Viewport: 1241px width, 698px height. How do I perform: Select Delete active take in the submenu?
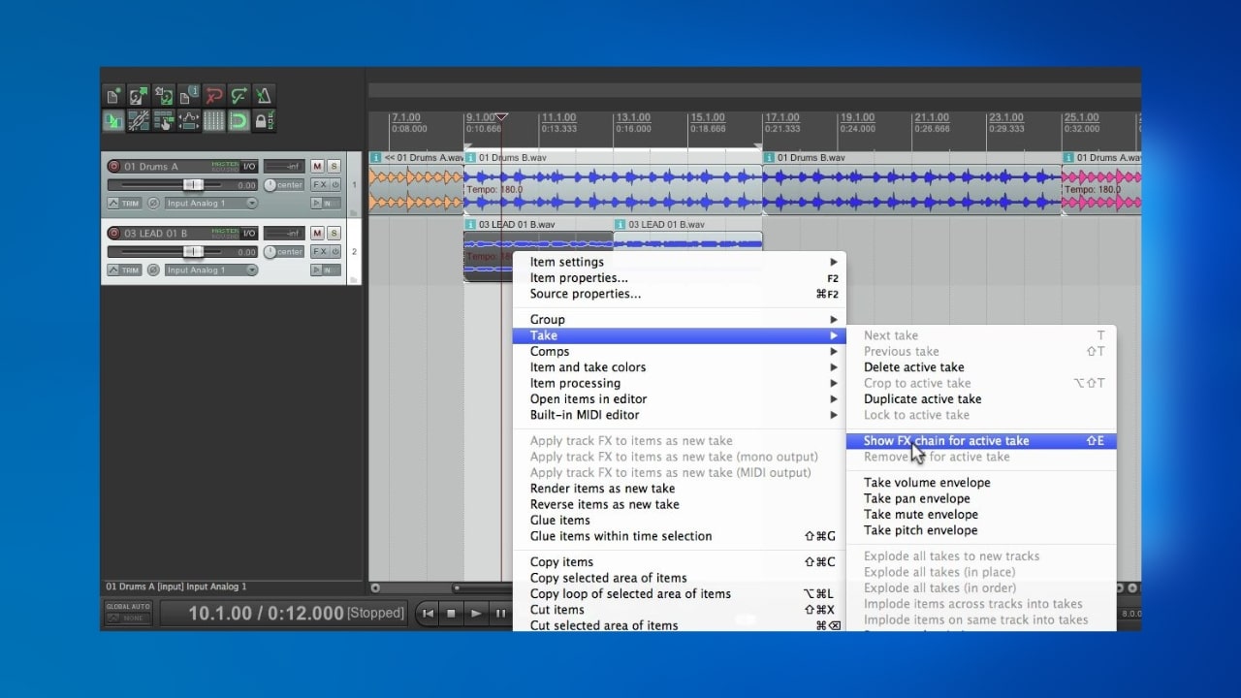(x=981, y=367)
